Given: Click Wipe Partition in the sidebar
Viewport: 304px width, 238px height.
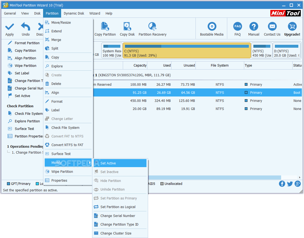Looking at the screenshot, I should tap(22, 65).
